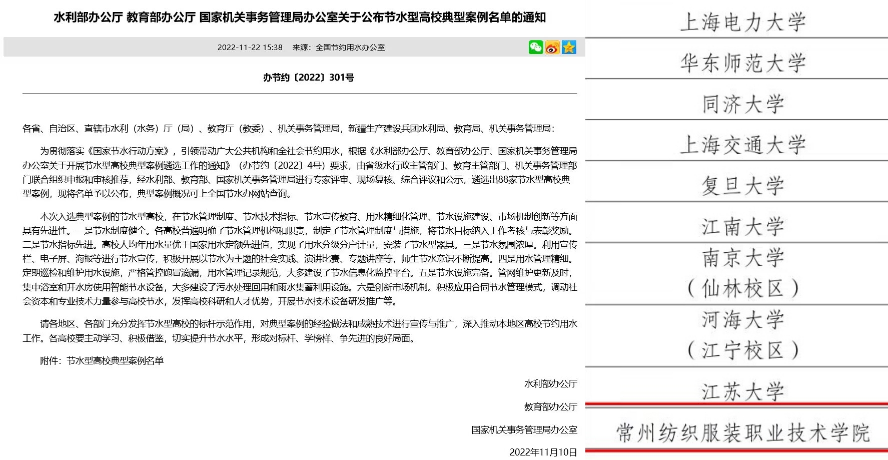Select document number 办节约〔2022〕301号

tap(309, 78)
